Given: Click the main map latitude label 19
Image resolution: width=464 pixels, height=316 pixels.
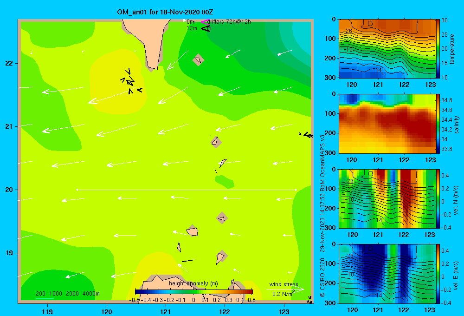Looking at the screenshot, I should 9,253.
